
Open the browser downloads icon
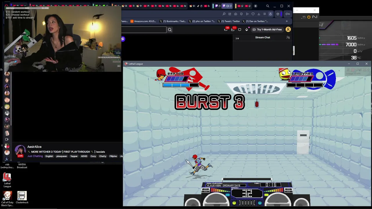pos(259,14)
